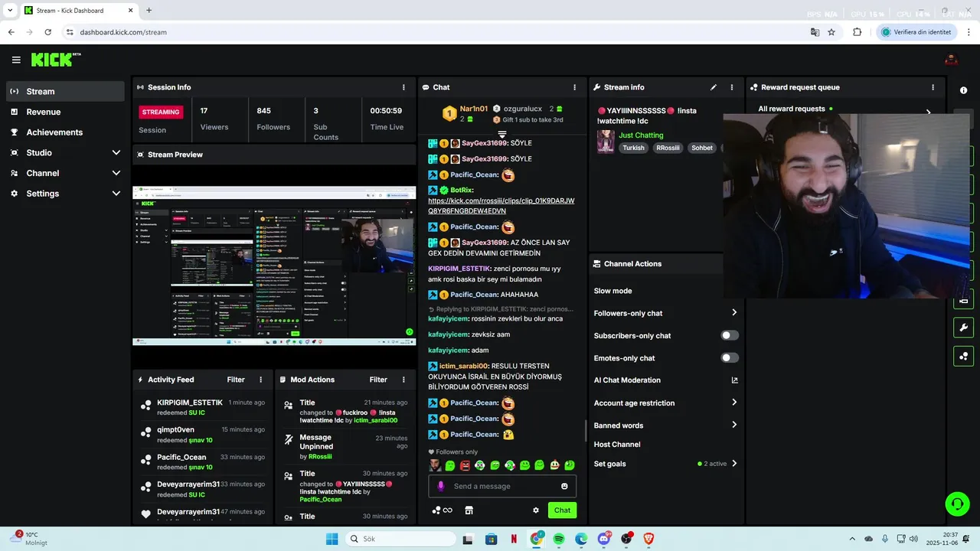Open the shop icon below the message box

(469, 510)
